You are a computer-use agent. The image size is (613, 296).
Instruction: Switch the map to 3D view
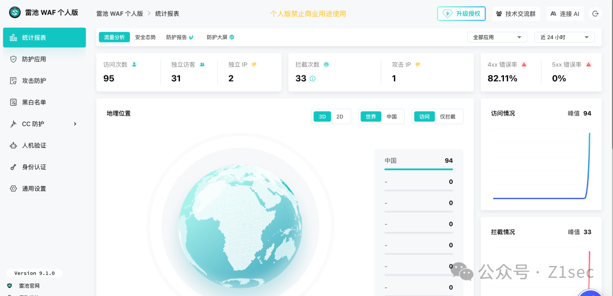point(322,116)
